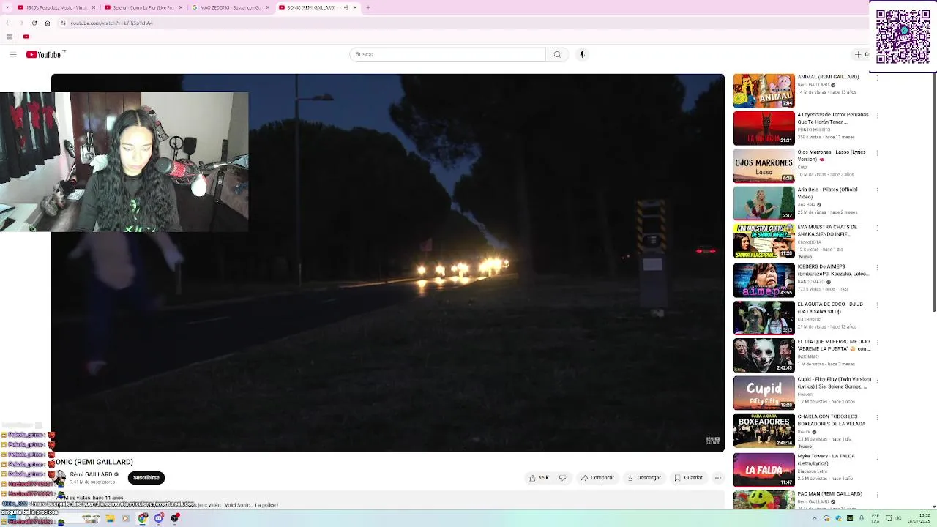
Task: Open the ICEBERG De AIMEP3 video
Action: pos(764,280)
